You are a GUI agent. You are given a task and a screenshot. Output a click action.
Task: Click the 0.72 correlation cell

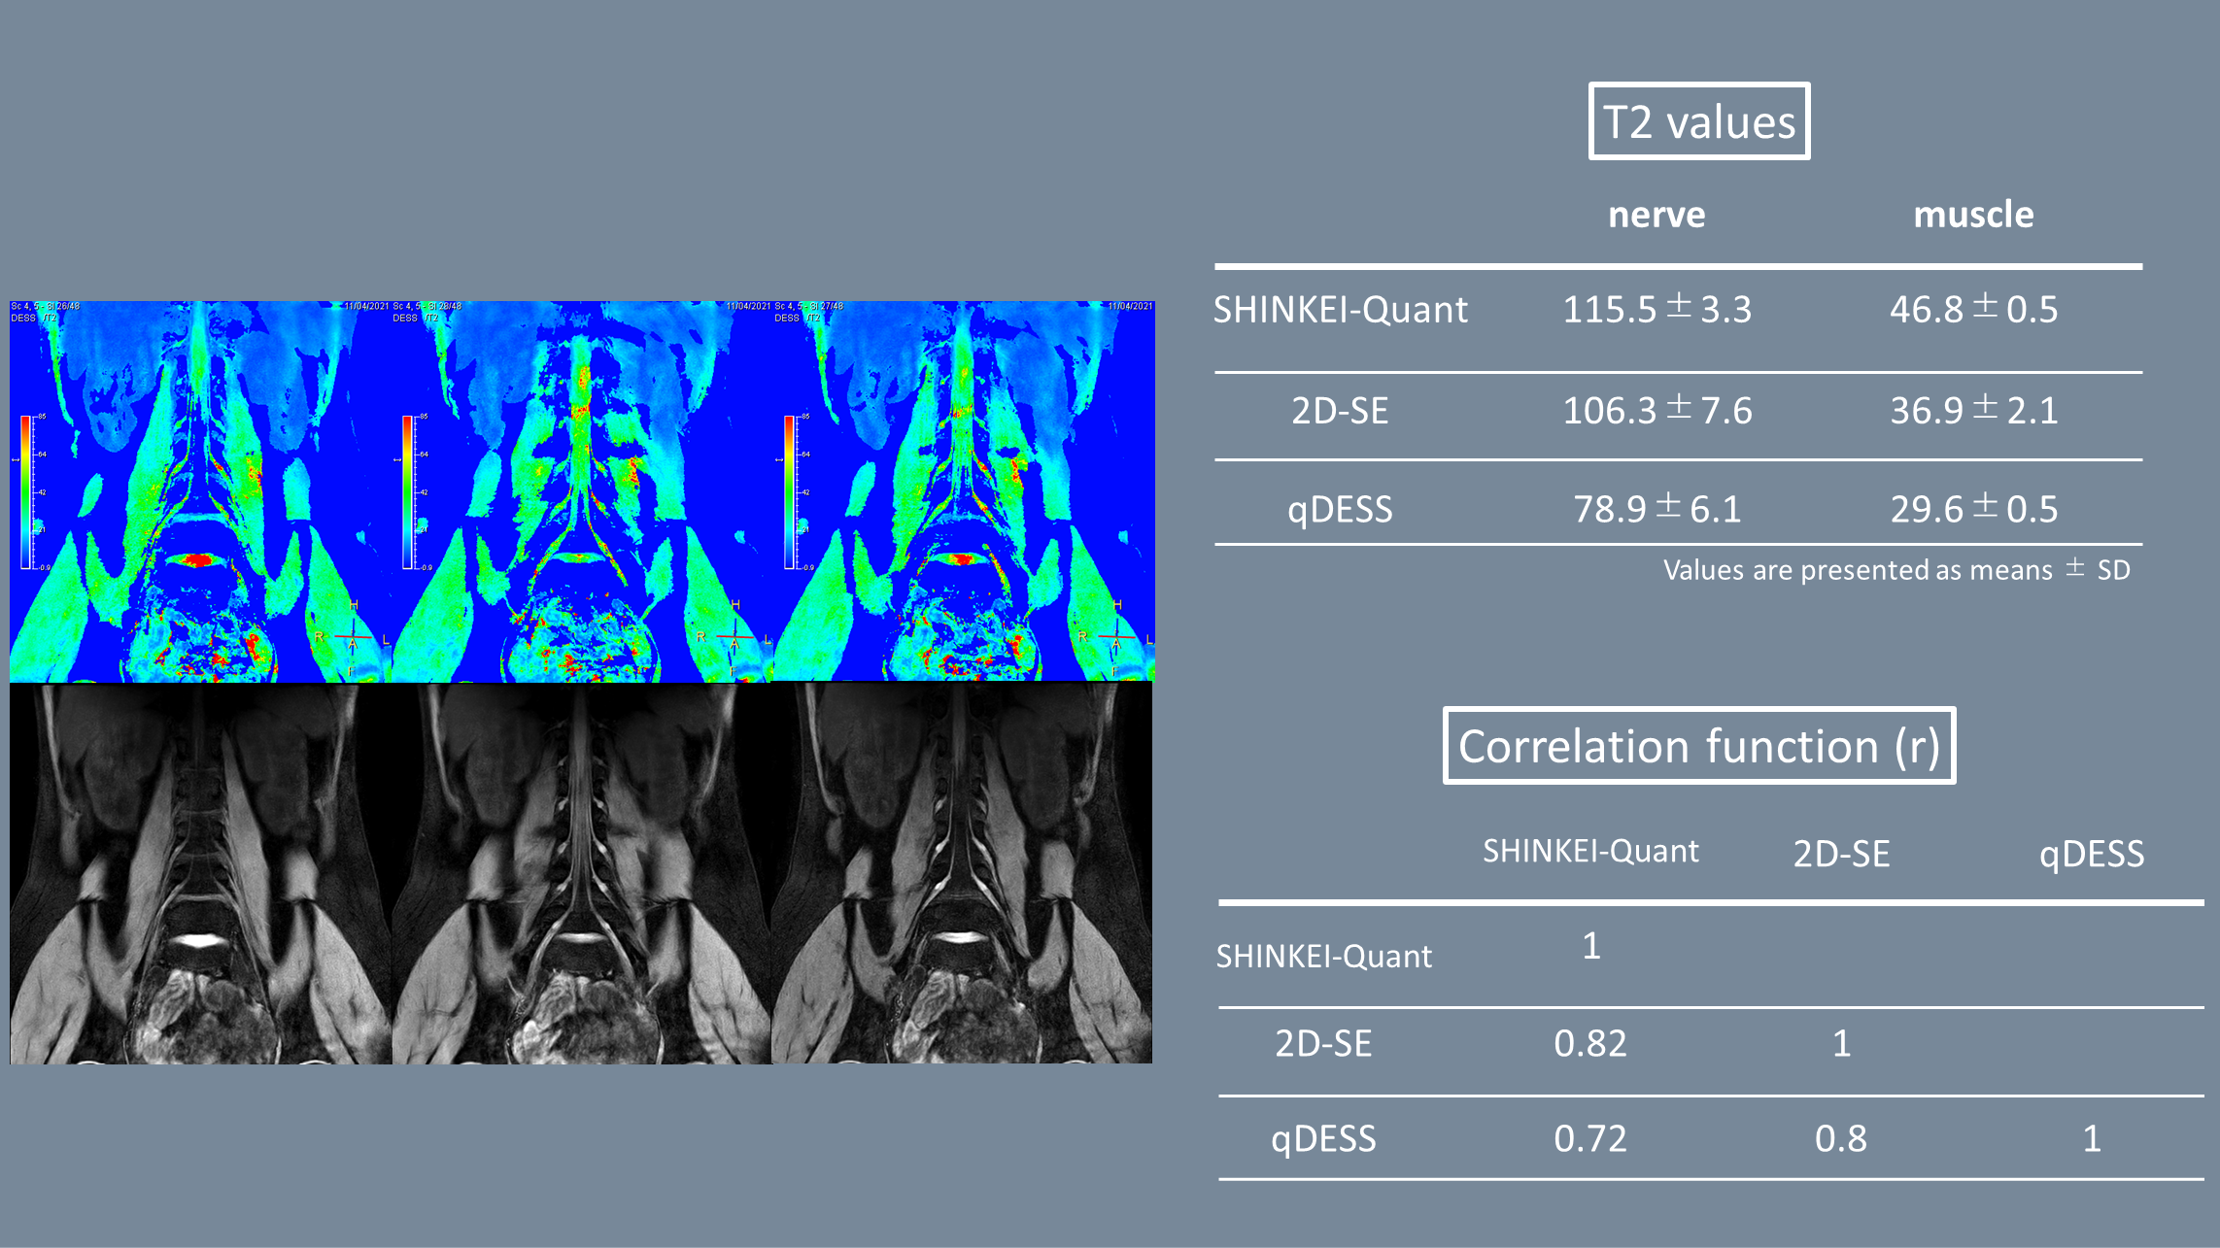pos(1589,1138)
